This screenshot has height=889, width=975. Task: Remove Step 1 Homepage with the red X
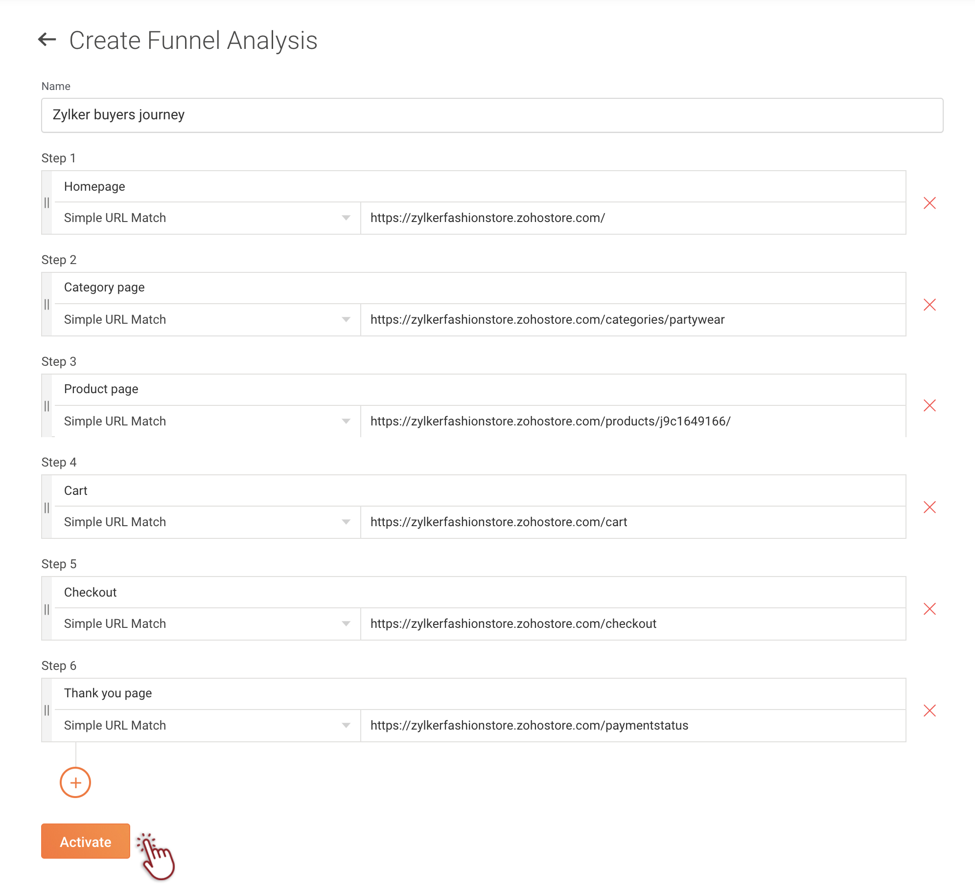(929, 203)
